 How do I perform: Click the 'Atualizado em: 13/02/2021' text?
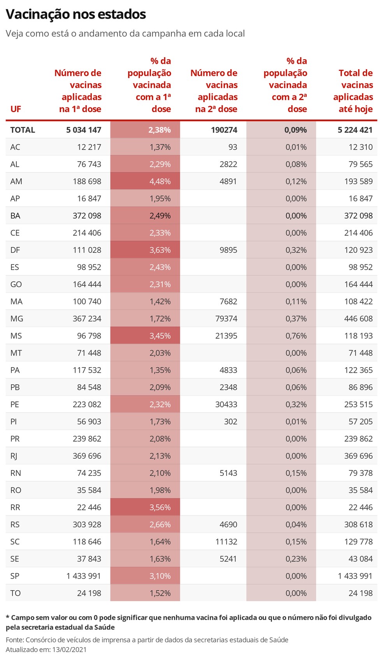(x=46, y=649)
